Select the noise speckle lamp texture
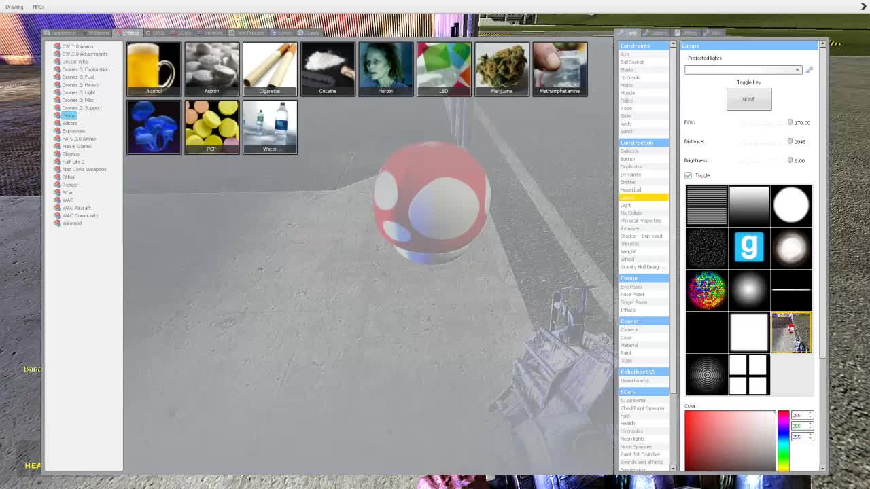Viewport: 870px width, 489px height. 706,248
